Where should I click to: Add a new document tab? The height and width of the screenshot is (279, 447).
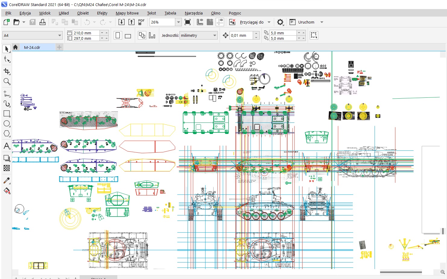point(59,47)
